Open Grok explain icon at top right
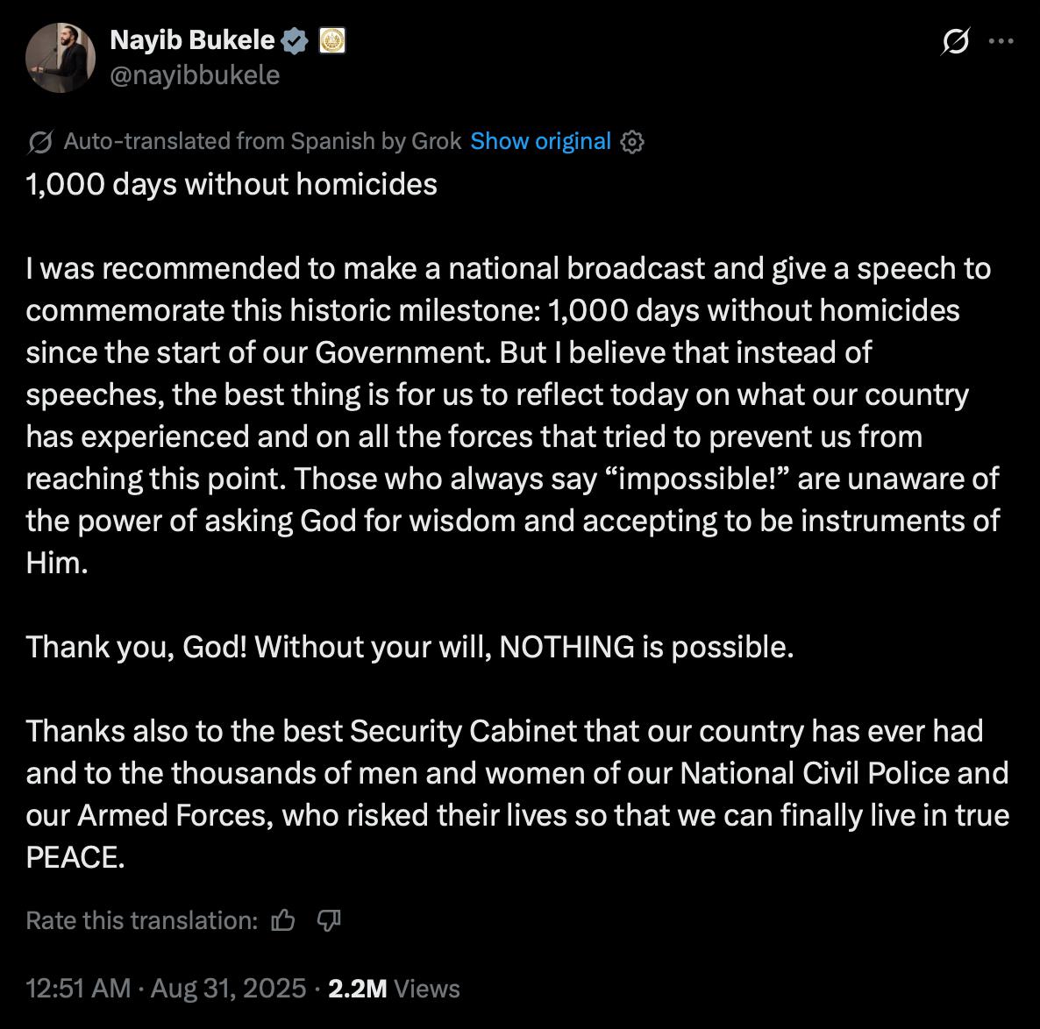Screen dimensions: 1040x1029 coord(956,41)
